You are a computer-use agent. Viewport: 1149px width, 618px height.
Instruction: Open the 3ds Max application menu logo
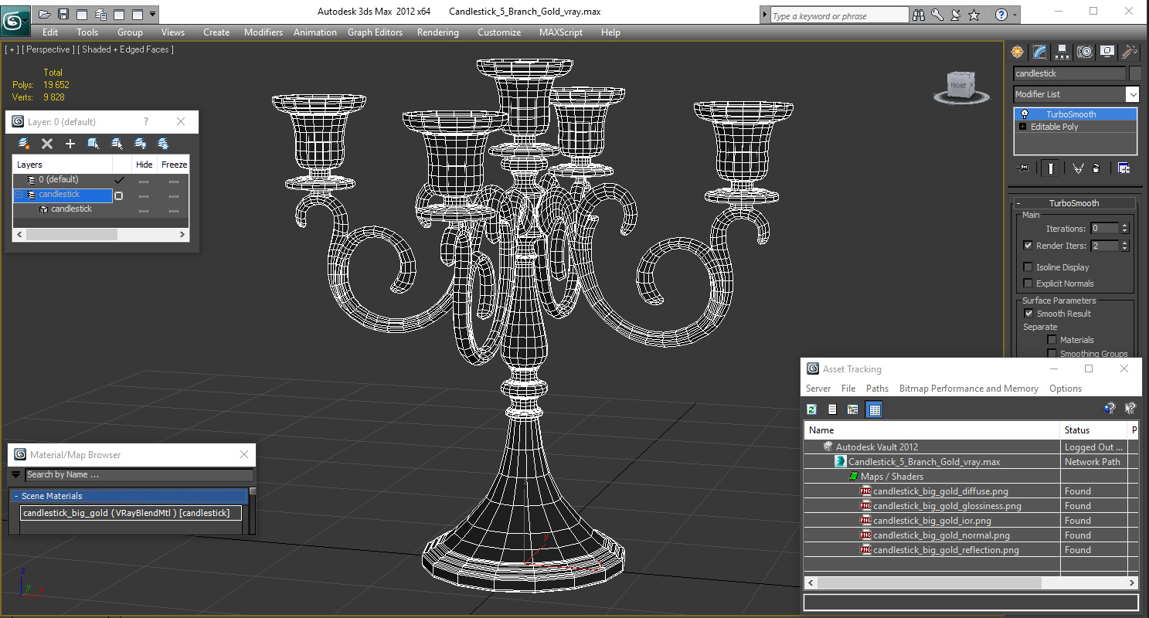tap(15, 19)
